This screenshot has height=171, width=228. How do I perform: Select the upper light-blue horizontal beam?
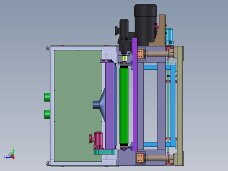click(x=150, y=68)
